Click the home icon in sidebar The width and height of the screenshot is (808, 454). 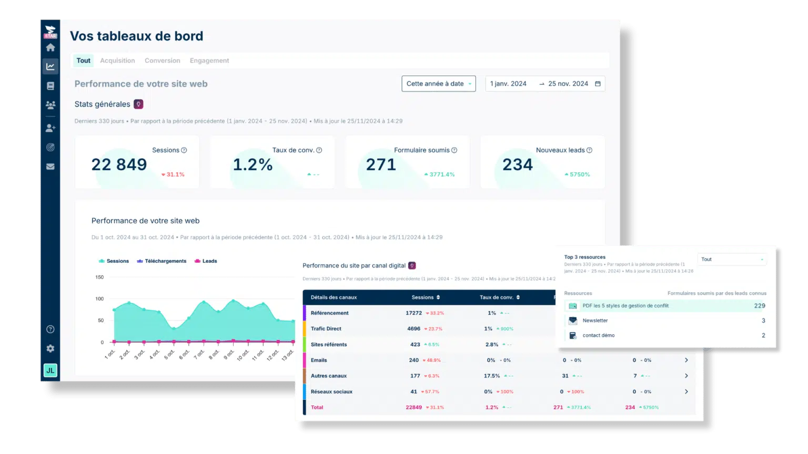pos(50,48)
